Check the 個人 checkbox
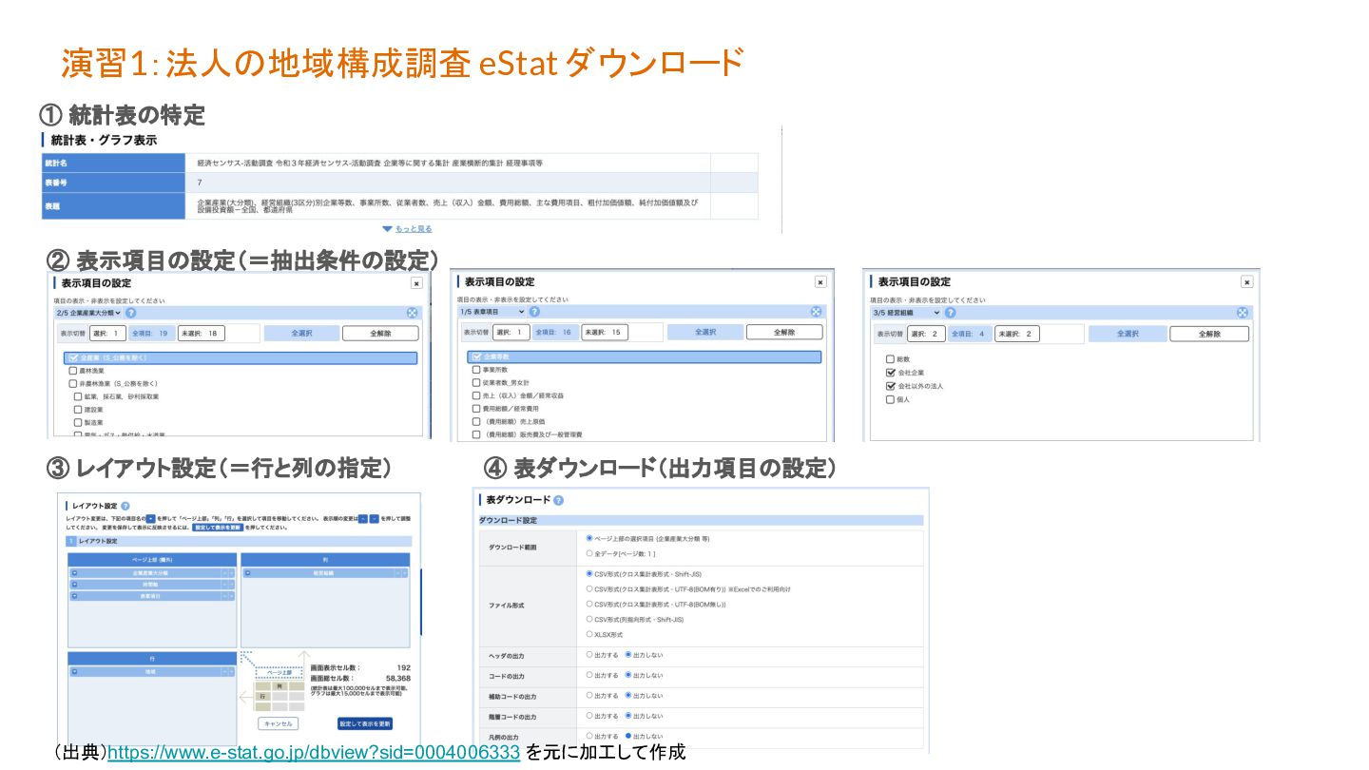 [x=890, y=399]
